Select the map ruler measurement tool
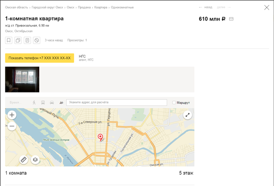274x186 pixels. click(24, 160)
